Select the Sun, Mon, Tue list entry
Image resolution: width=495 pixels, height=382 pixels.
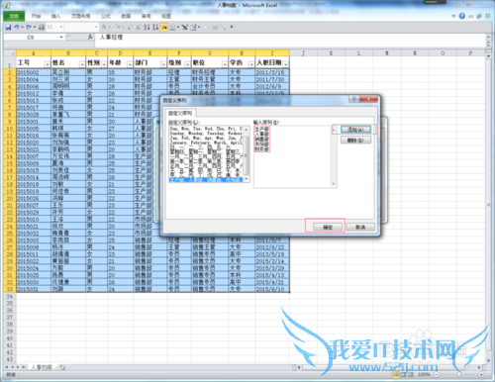[x=206, y=129]
